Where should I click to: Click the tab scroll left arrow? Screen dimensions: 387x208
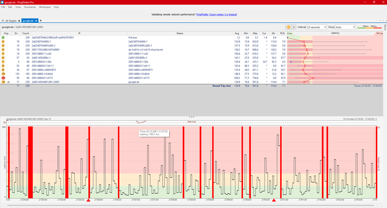click(381, 21)
